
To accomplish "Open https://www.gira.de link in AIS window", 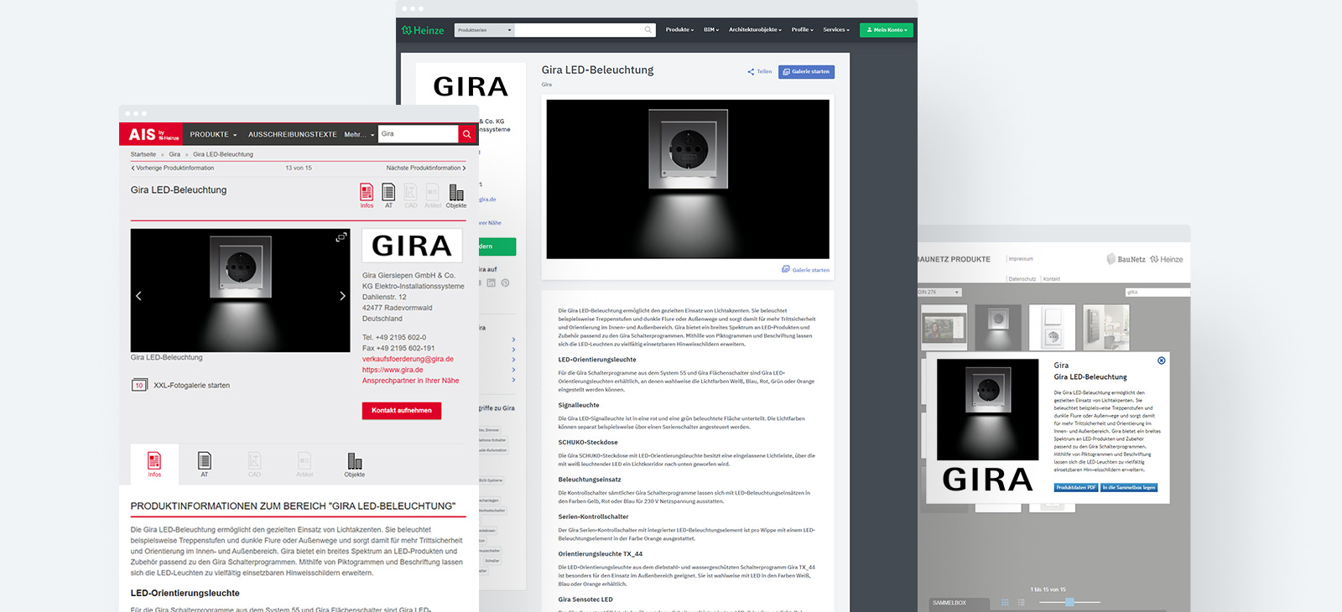I will 393,370.
